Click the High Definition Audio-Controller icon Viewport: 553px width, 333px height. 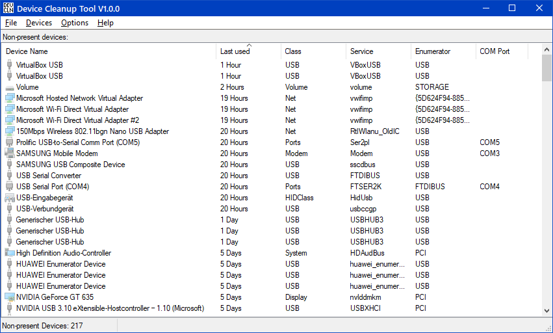9,253
